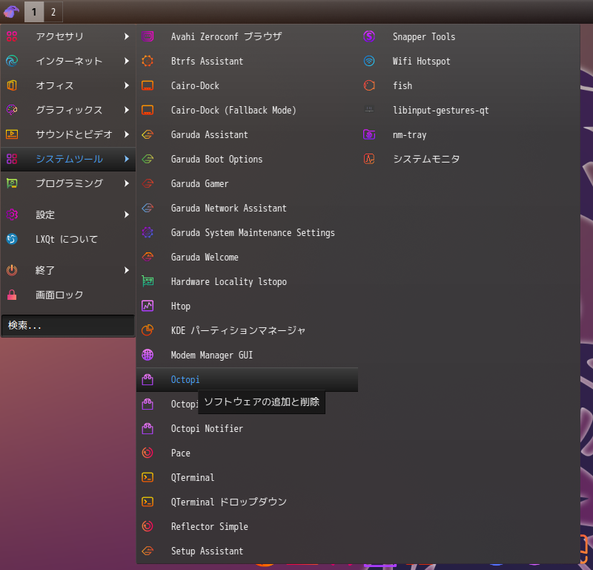Open the アクセサリ category
This screenshot has width=593, height=570.
tap(68, 36)
